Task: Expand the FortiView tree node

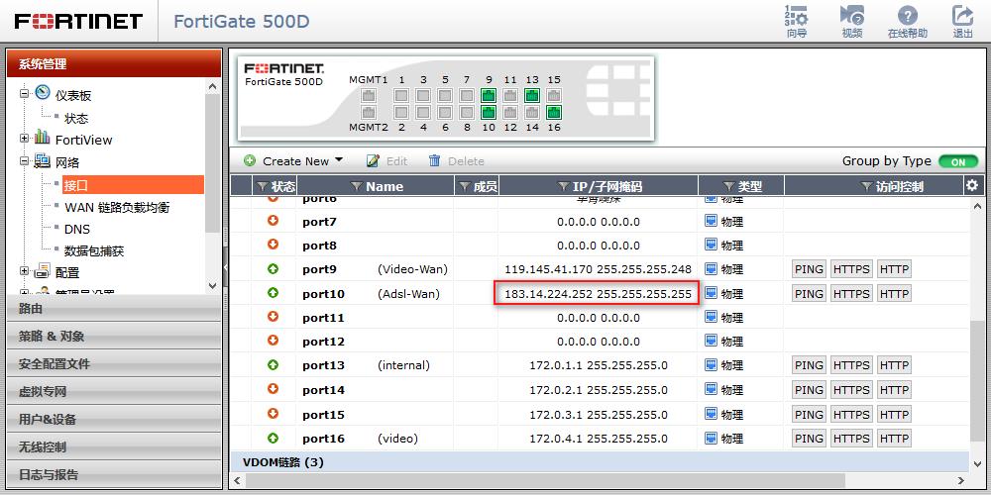Action: point(25,138)
